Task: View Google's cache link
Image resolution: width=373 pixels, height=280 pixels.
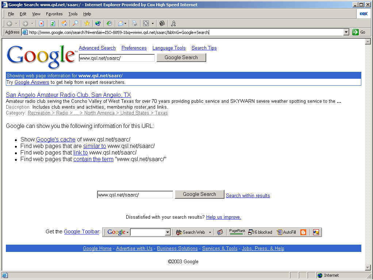Action: click(x=56, y=140)
